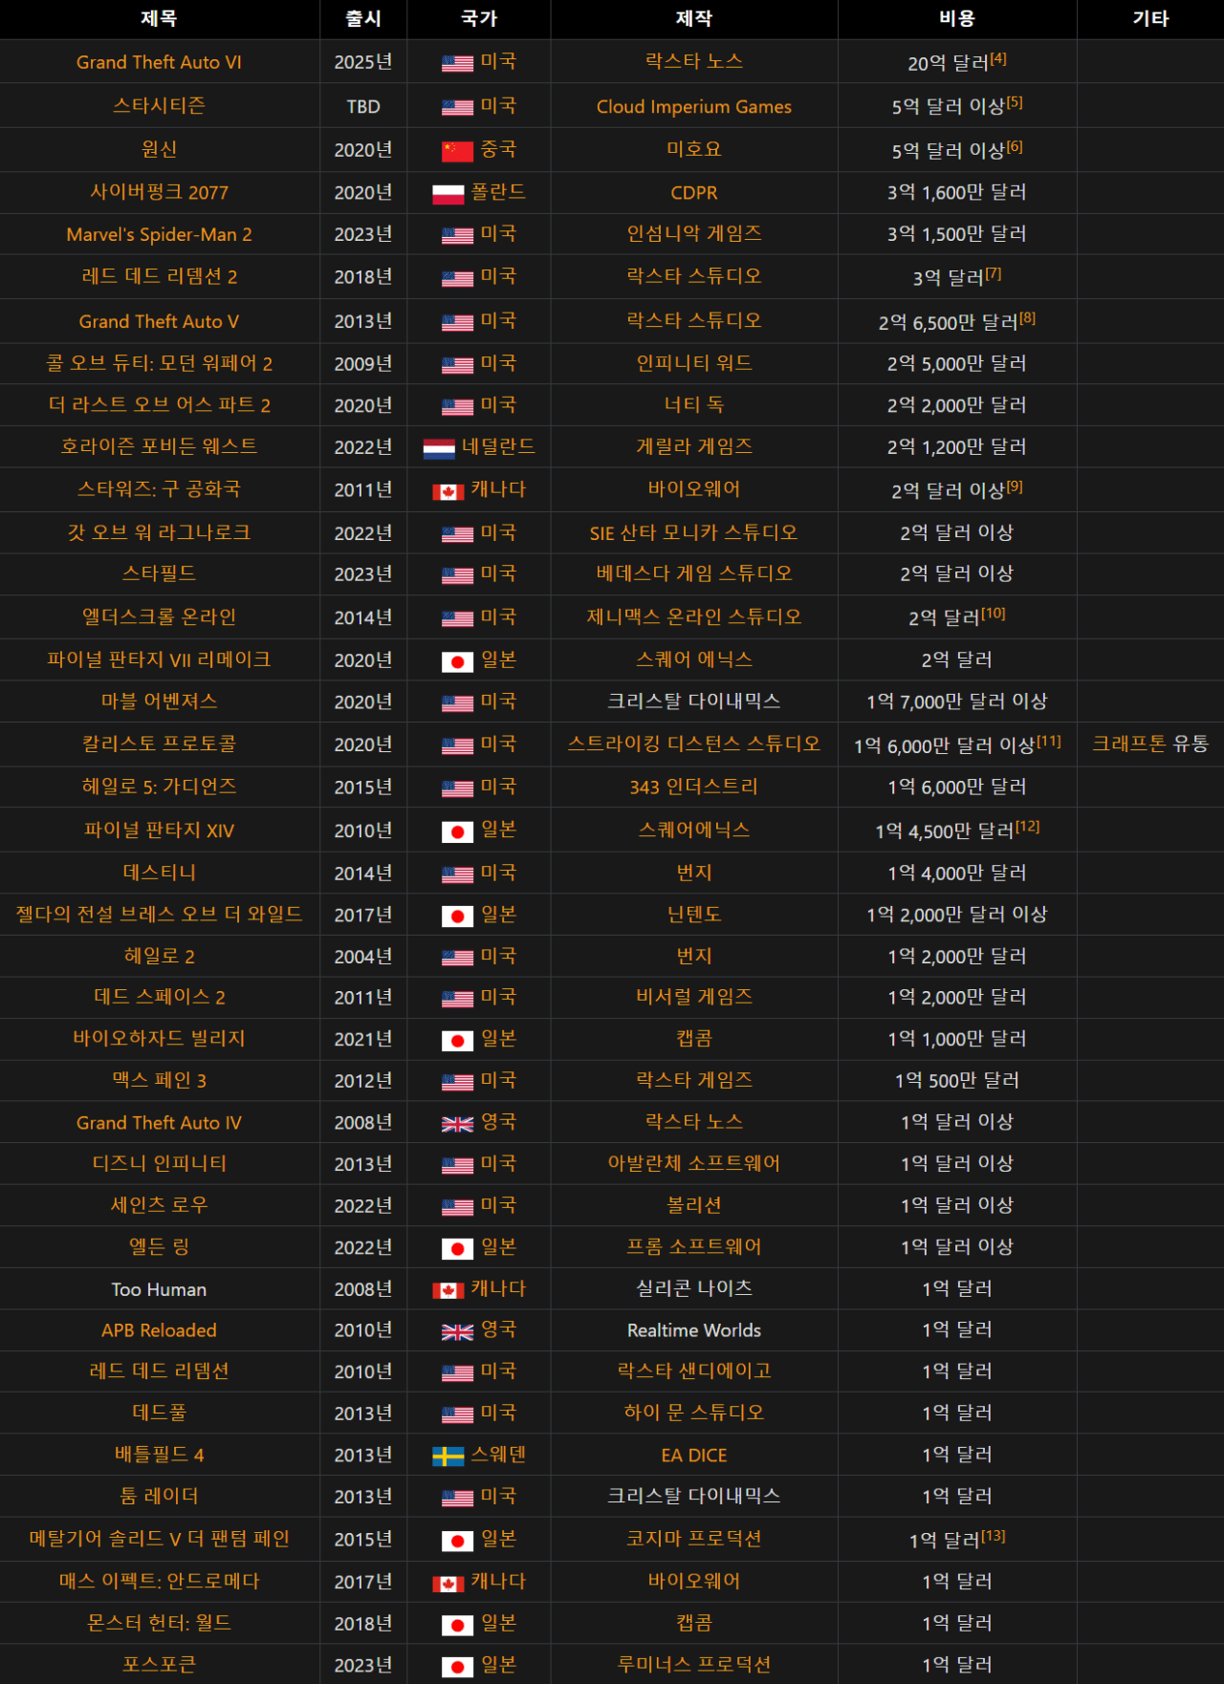Open the 프롬 소프트웨어 developer link
The height and width of the screenshot is (1684, 1224).
point(694,1246)
